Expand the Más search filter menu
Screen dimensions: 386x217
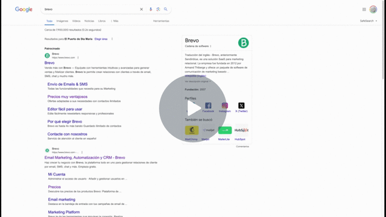coord(115,21)
